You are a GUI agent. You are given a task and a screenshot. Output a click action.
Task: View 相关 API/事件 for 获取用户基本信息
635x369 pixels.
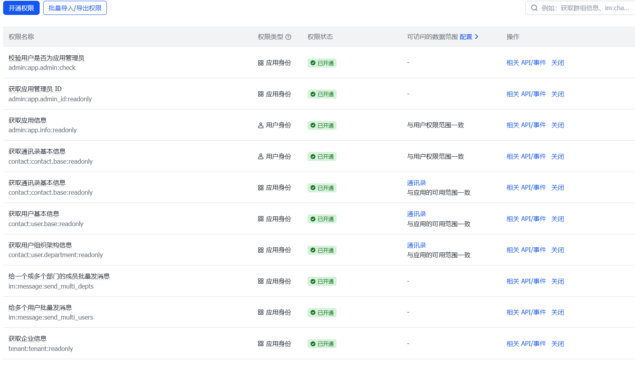point(526,219)
